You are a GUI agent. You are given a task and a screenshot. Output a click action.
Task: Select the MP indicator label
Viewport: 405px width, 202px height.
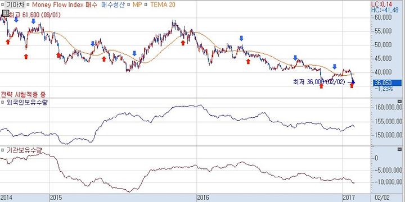pyautogui.click(x=137, y=4)
